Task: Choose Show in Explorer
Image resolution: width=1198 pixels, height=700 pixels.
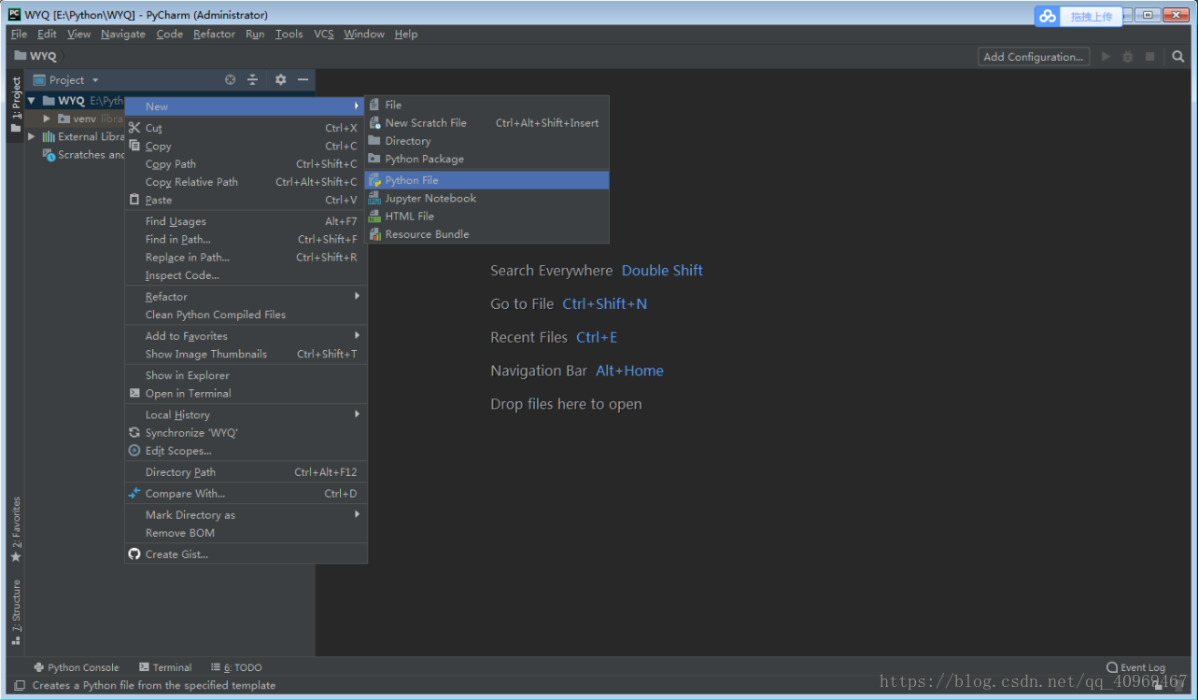Action: pyautogui.click(x=246, y=375)
